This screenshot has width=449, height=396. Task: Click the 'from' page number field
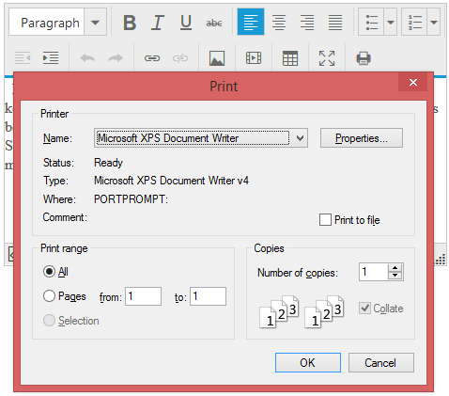pyautogui.click(x=143, y=296)
